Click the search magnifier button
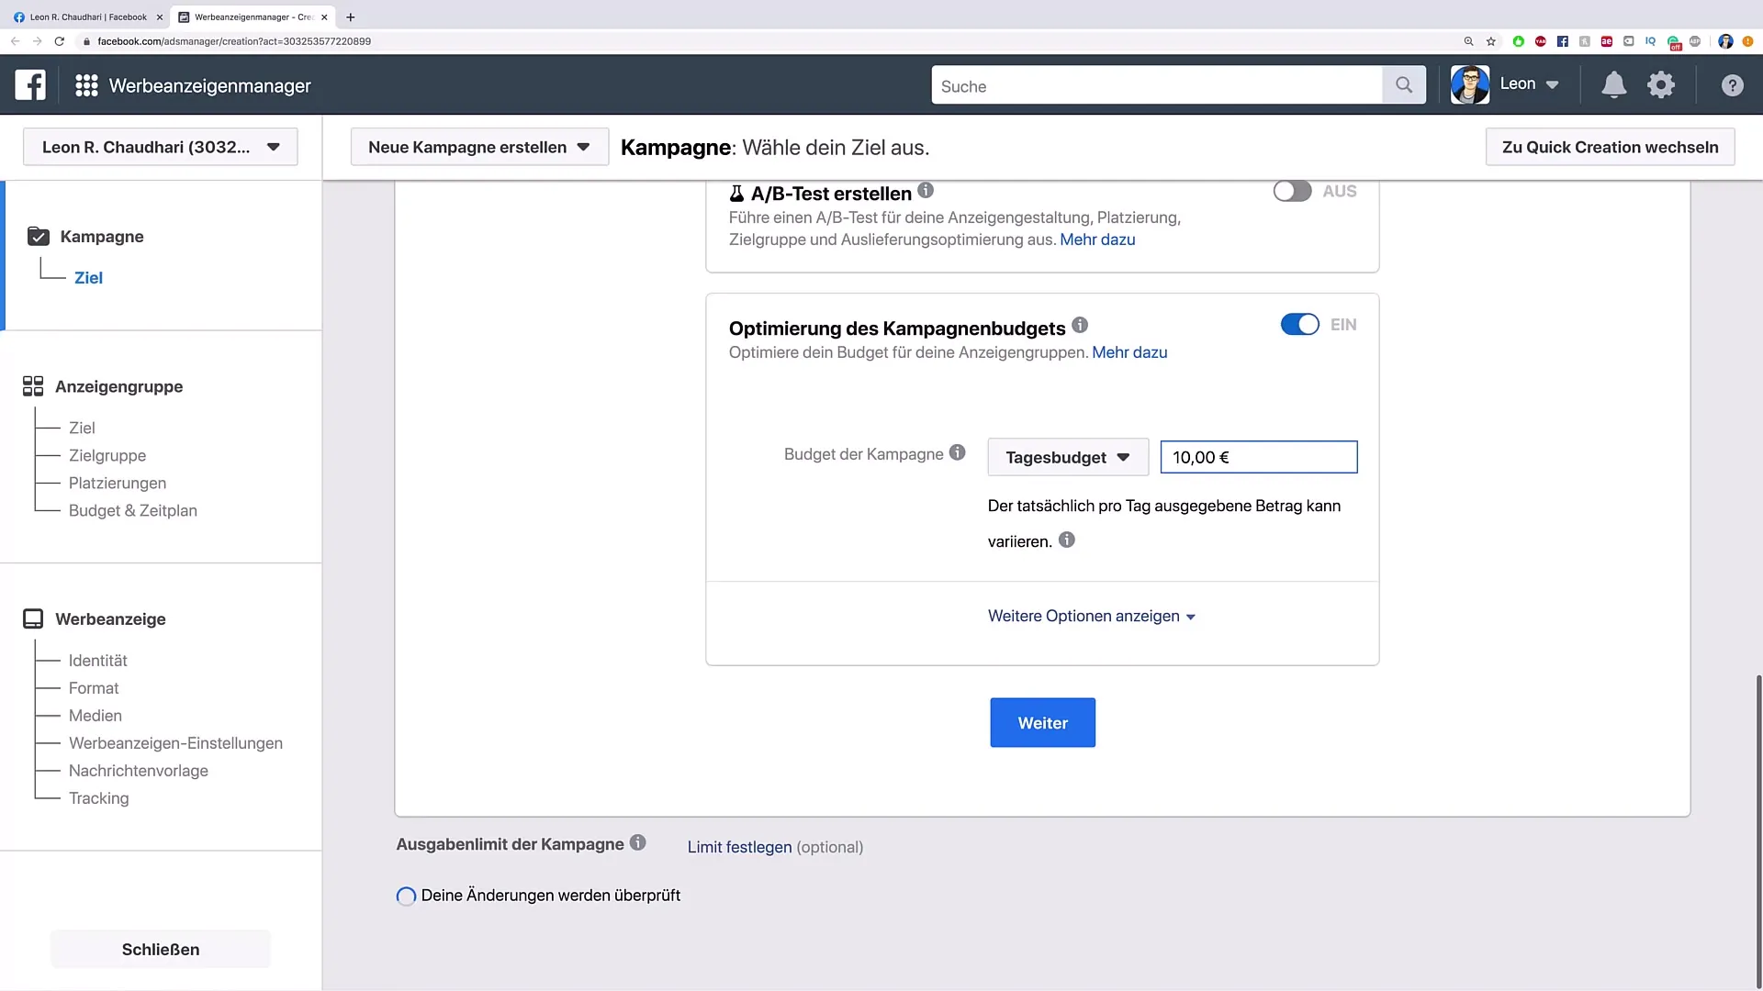 click(x=1403, y=85)
